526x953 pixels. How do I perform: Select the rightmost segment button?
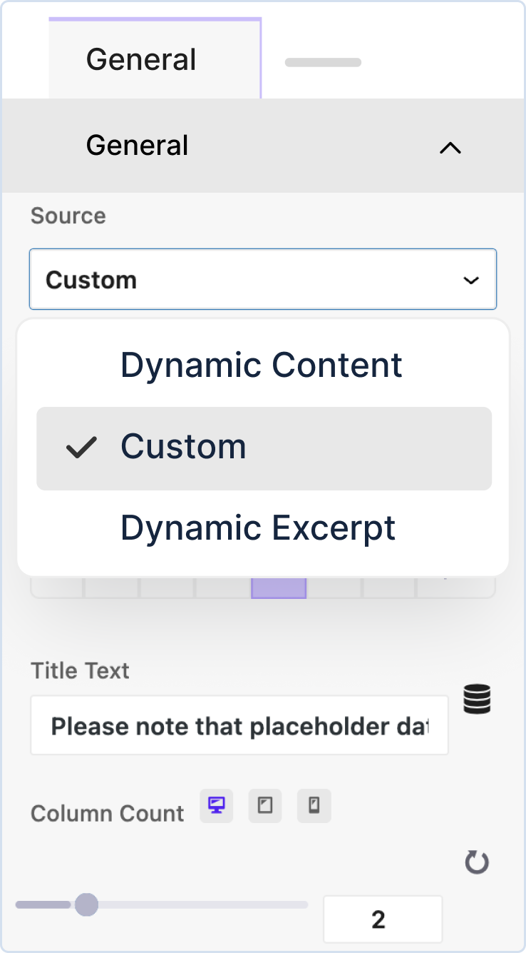tap(456, 587)
